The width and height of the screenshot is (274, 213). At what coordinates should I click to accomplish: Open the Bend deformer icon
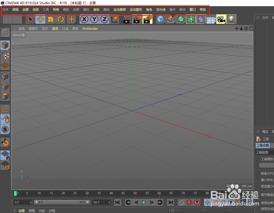201,19
